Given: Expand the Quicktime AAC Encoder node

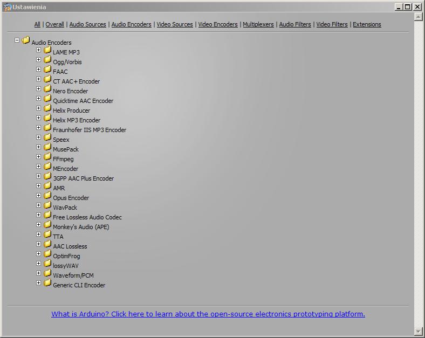Looking at the screenshot, I should point(38,99).
